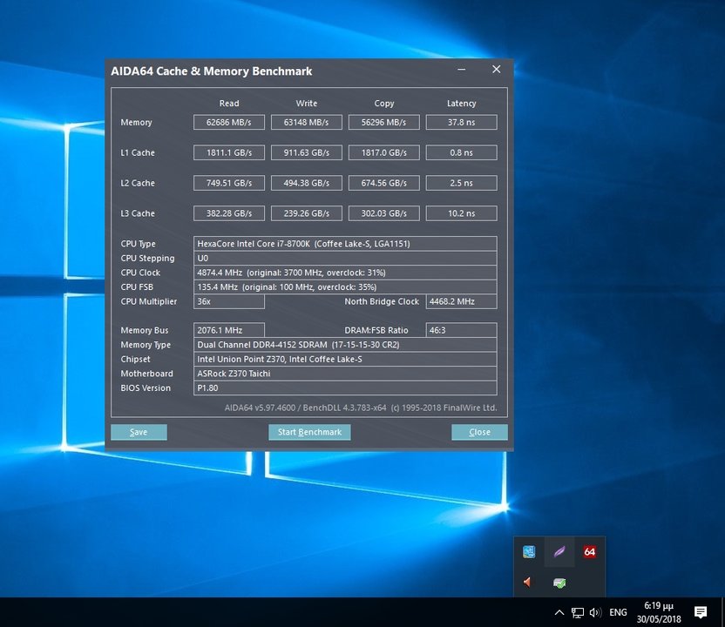Viewport: 725px width, 627px height.
Task: Minimize the AIDA64 benchmark window
Action: (x=462, y=70)
